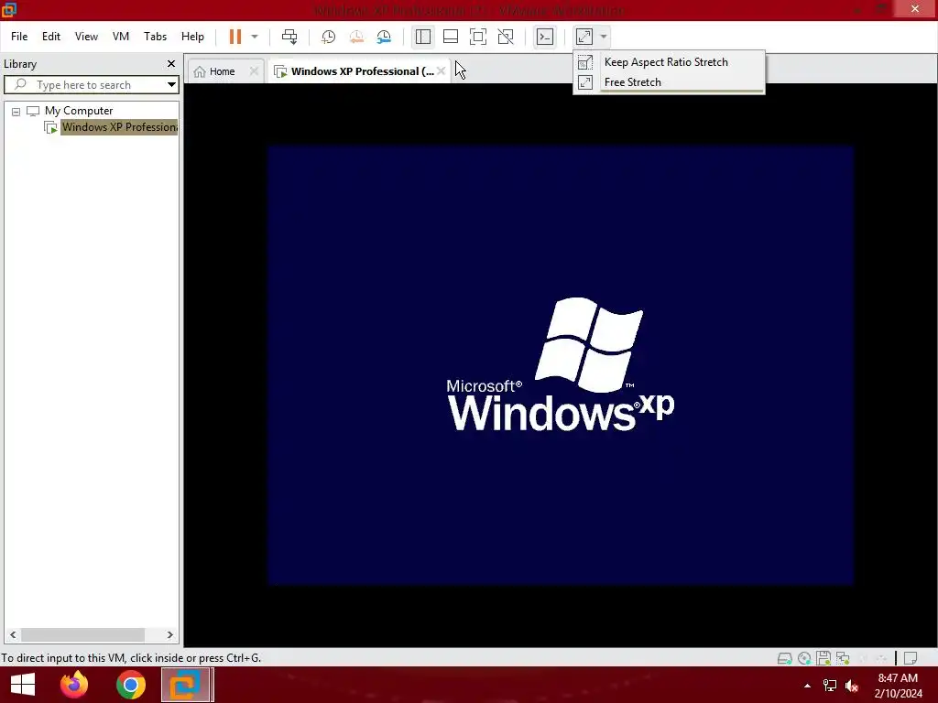Click the CD/DVD device status icon
This screenshot has height=703, width=938.
point(804,658)
